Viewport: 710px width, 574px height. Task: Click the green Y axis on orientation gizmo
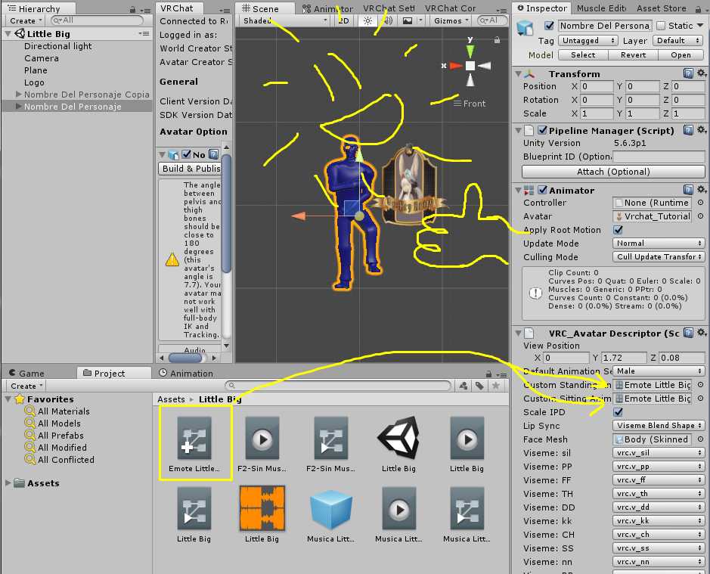pyautogui.click(x=470, y=50)
